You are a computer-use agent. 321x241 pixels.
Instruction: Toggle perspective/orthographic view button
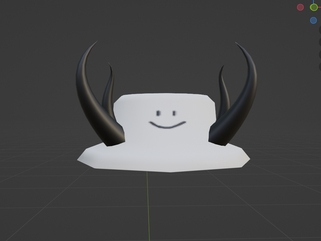320,67
